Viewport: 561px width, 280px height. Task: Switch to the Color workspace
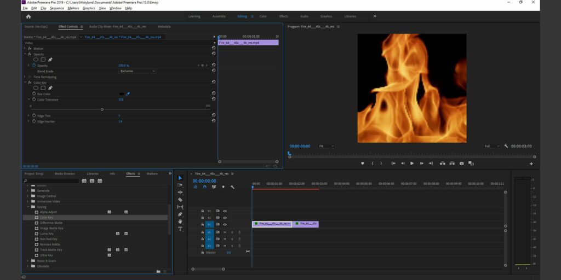coord(263,16)
